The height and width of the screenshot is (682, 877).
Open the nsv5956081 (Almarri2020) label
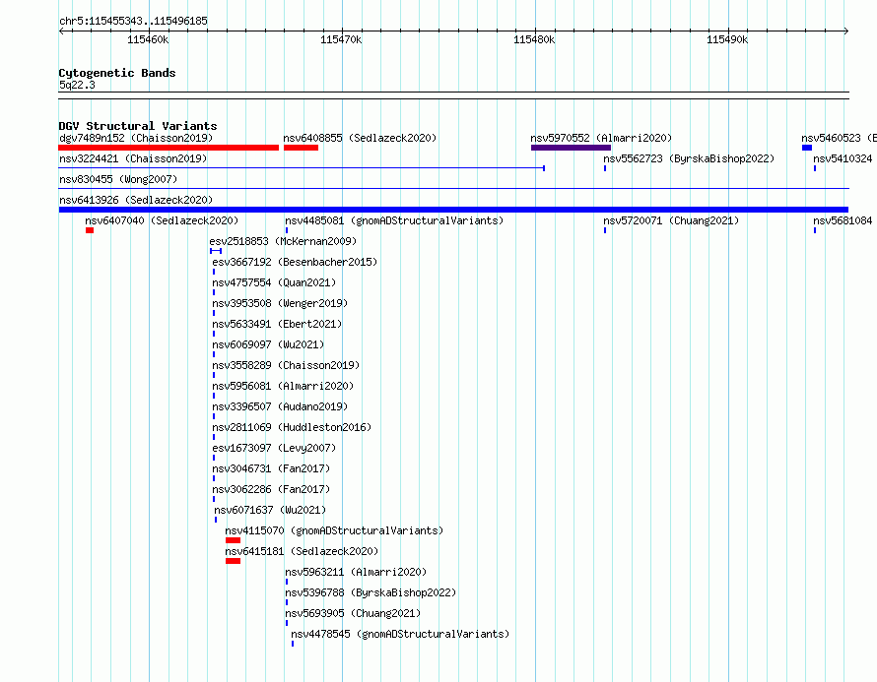click(283, 386)
